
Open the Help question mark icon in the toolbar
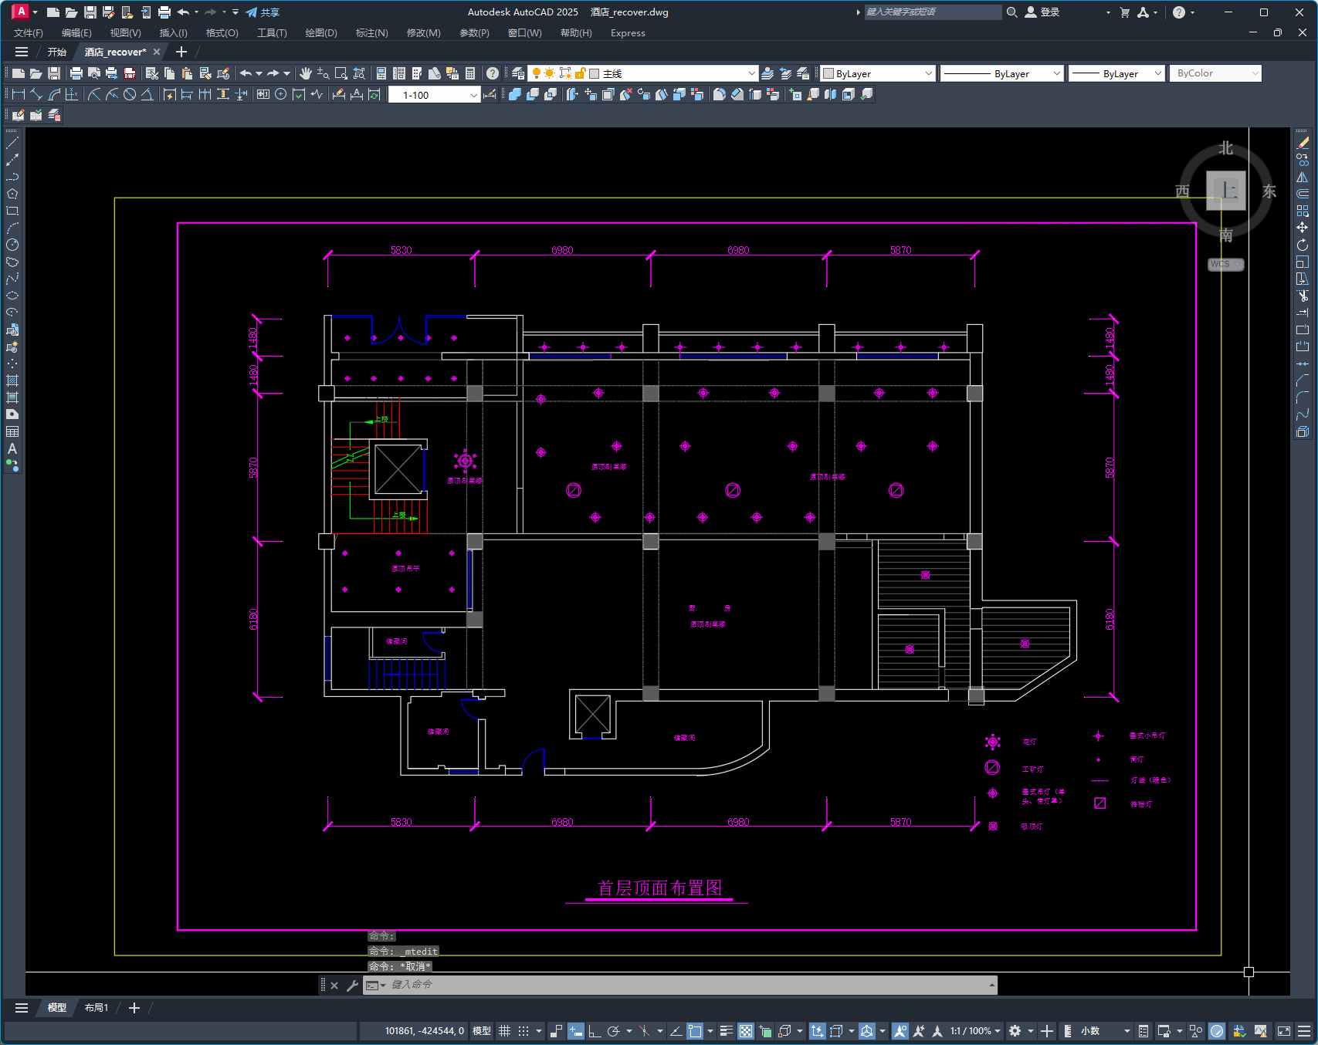(493, 73)
